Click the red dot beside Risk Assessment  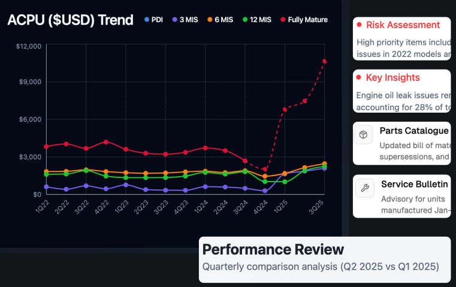[x=358, y=25]
